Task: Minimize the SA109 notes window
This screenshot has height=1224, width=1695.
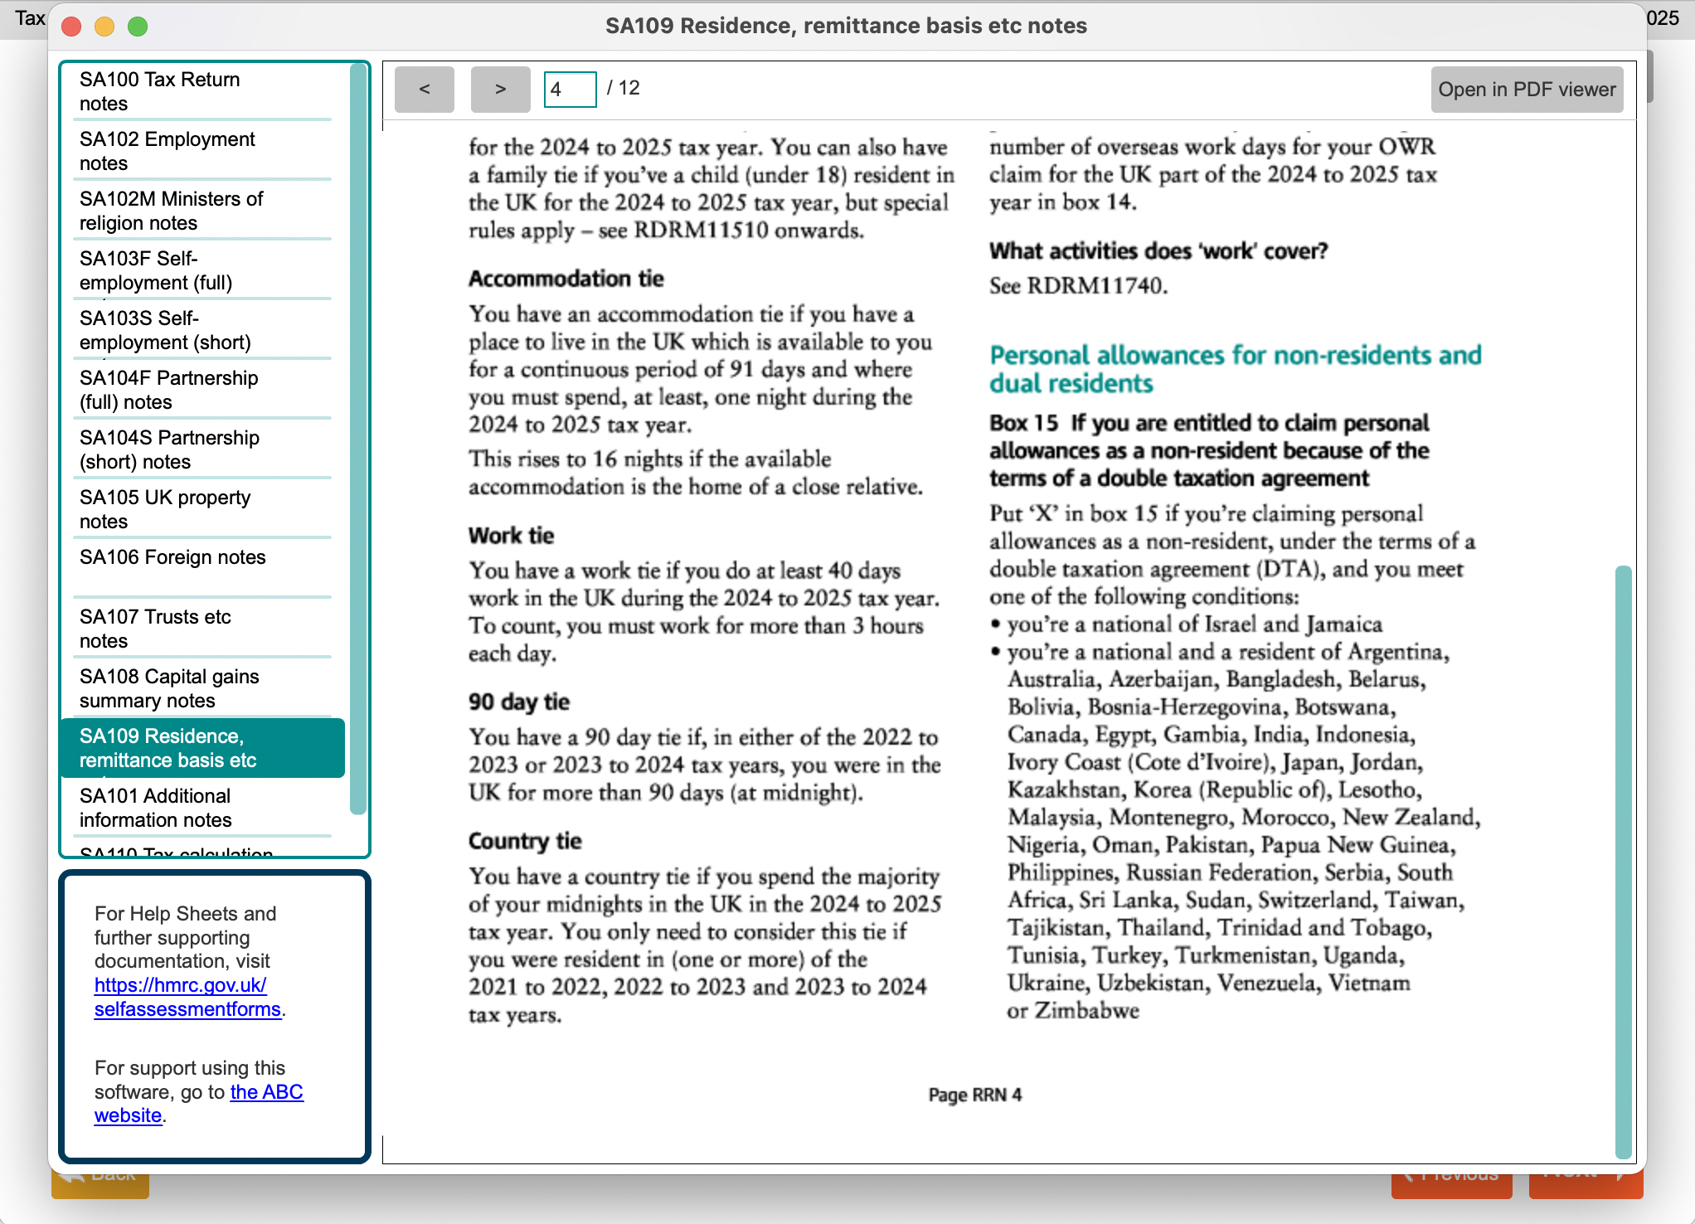Action: 104,27
